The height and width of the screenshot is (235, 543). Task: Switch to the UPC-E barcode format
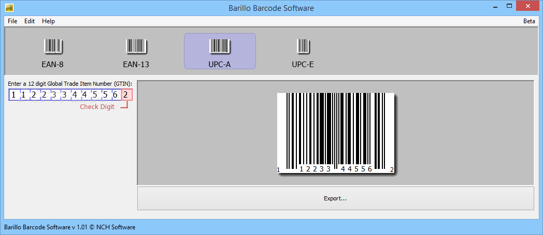pyautogui.click(x=303, y=52)
